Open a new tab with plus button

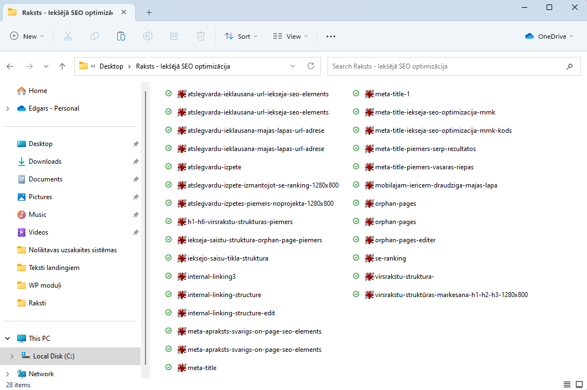(149, 13)
